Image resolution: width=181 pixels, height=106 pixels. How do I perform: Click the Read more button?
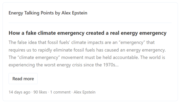point(23,79)
